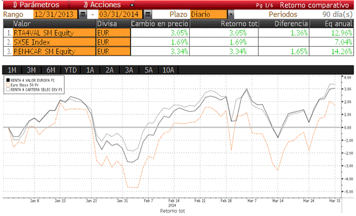This screenshot has height=216, width=356.
Task: Select the Diario period field
Action: point(208,15)
